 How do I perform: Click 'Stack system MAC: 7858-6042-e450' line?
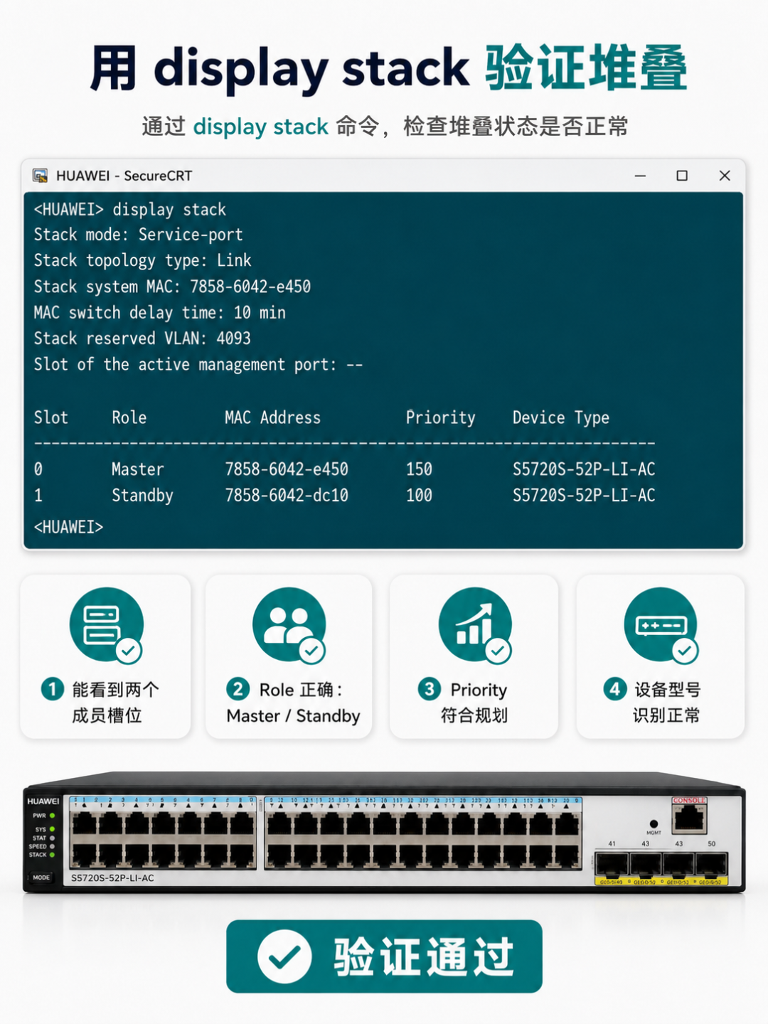[172, 287]
